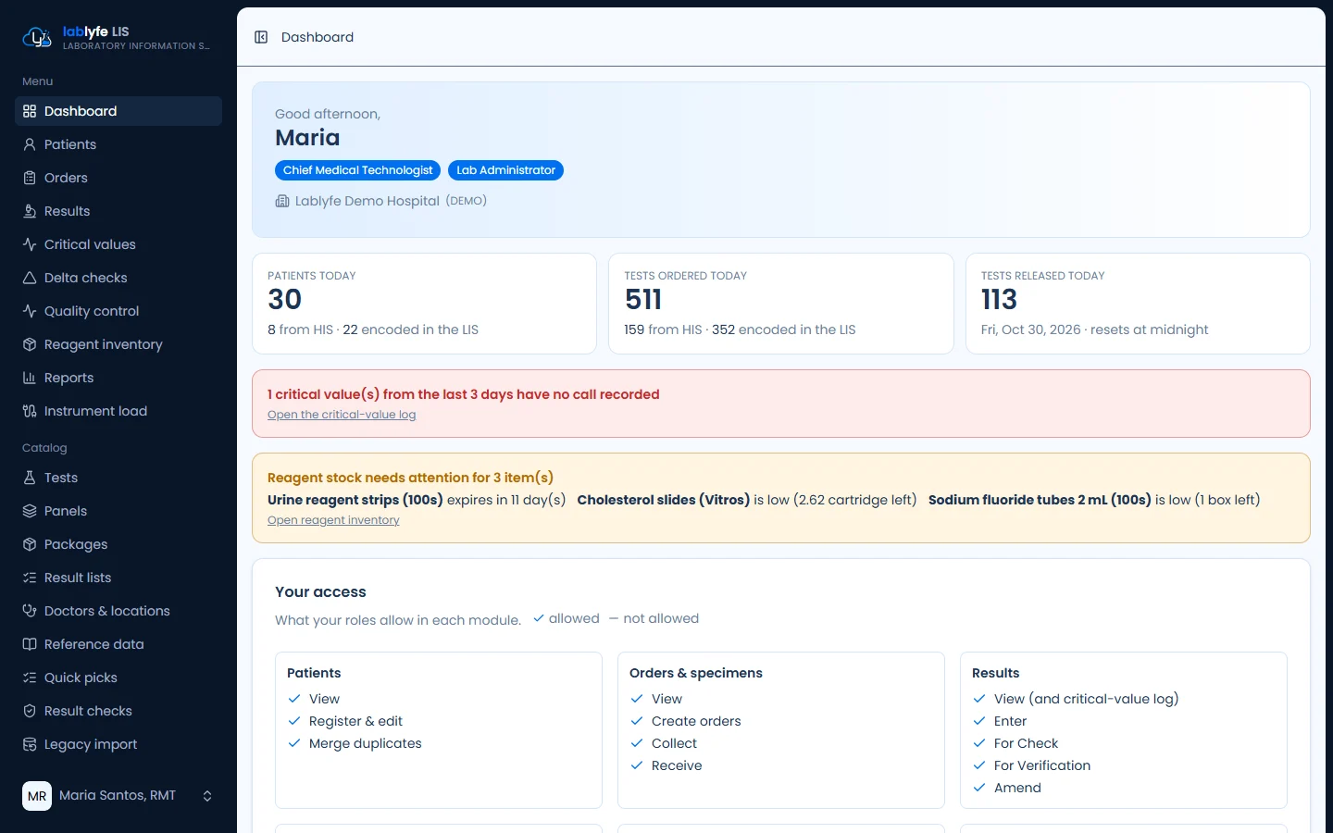Click 'Cholesterol slides (Vitros)' alert text
Viewport: 1333px width, 833px height.
(664, 500)
